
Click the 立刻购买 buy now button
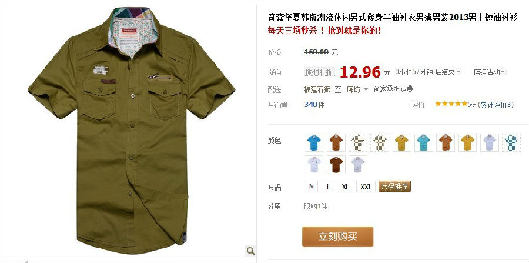(x=338, y=237)
